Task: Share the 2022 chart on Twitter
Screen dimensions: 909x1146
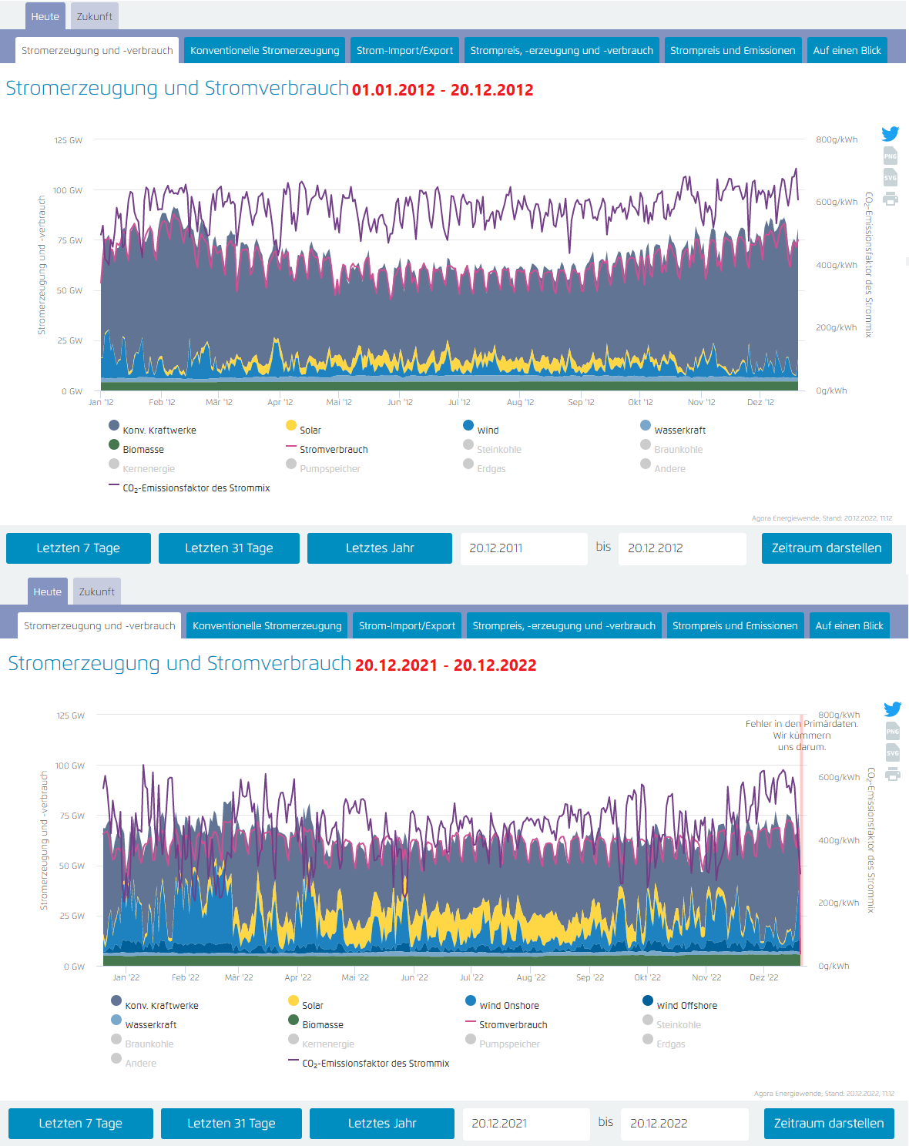Action: [x=893, y=709]
